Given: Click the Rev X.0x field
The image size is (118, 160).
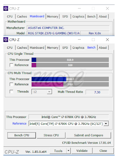Looking at the screenshot, I should [95, 33].
